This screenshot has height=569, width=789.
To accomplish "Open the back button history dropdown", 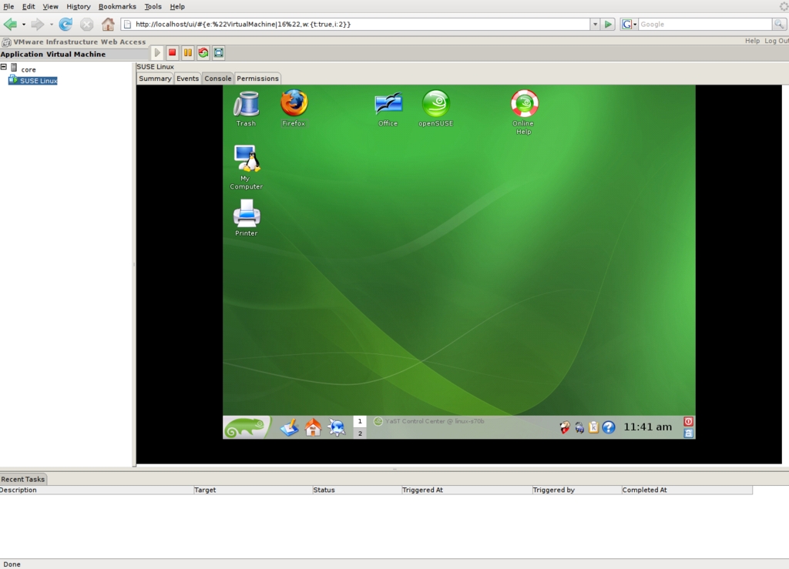I will [24, 25].
